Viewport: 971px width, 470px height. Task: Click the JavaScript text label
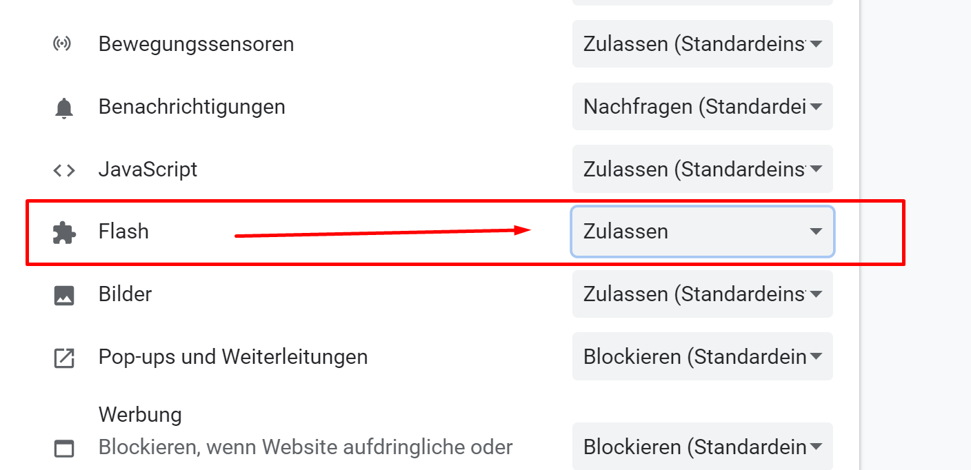pyautogui.click(x=148, y=170)
